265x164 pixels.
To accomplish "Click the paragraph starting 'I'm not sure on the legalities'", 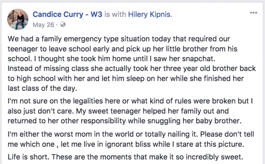I will 130,111.
